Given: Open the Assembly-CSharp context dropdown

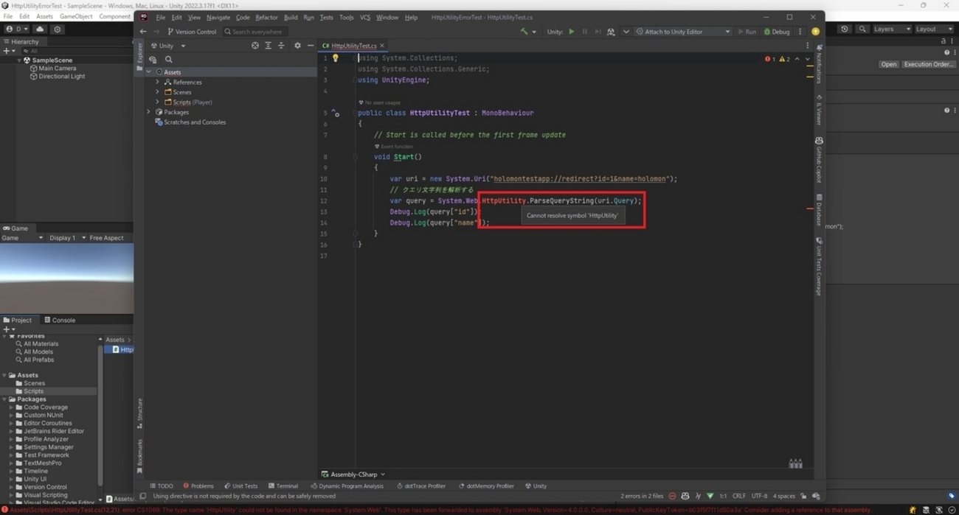Looking at the screenshot, I should click(x=353, y=474).
